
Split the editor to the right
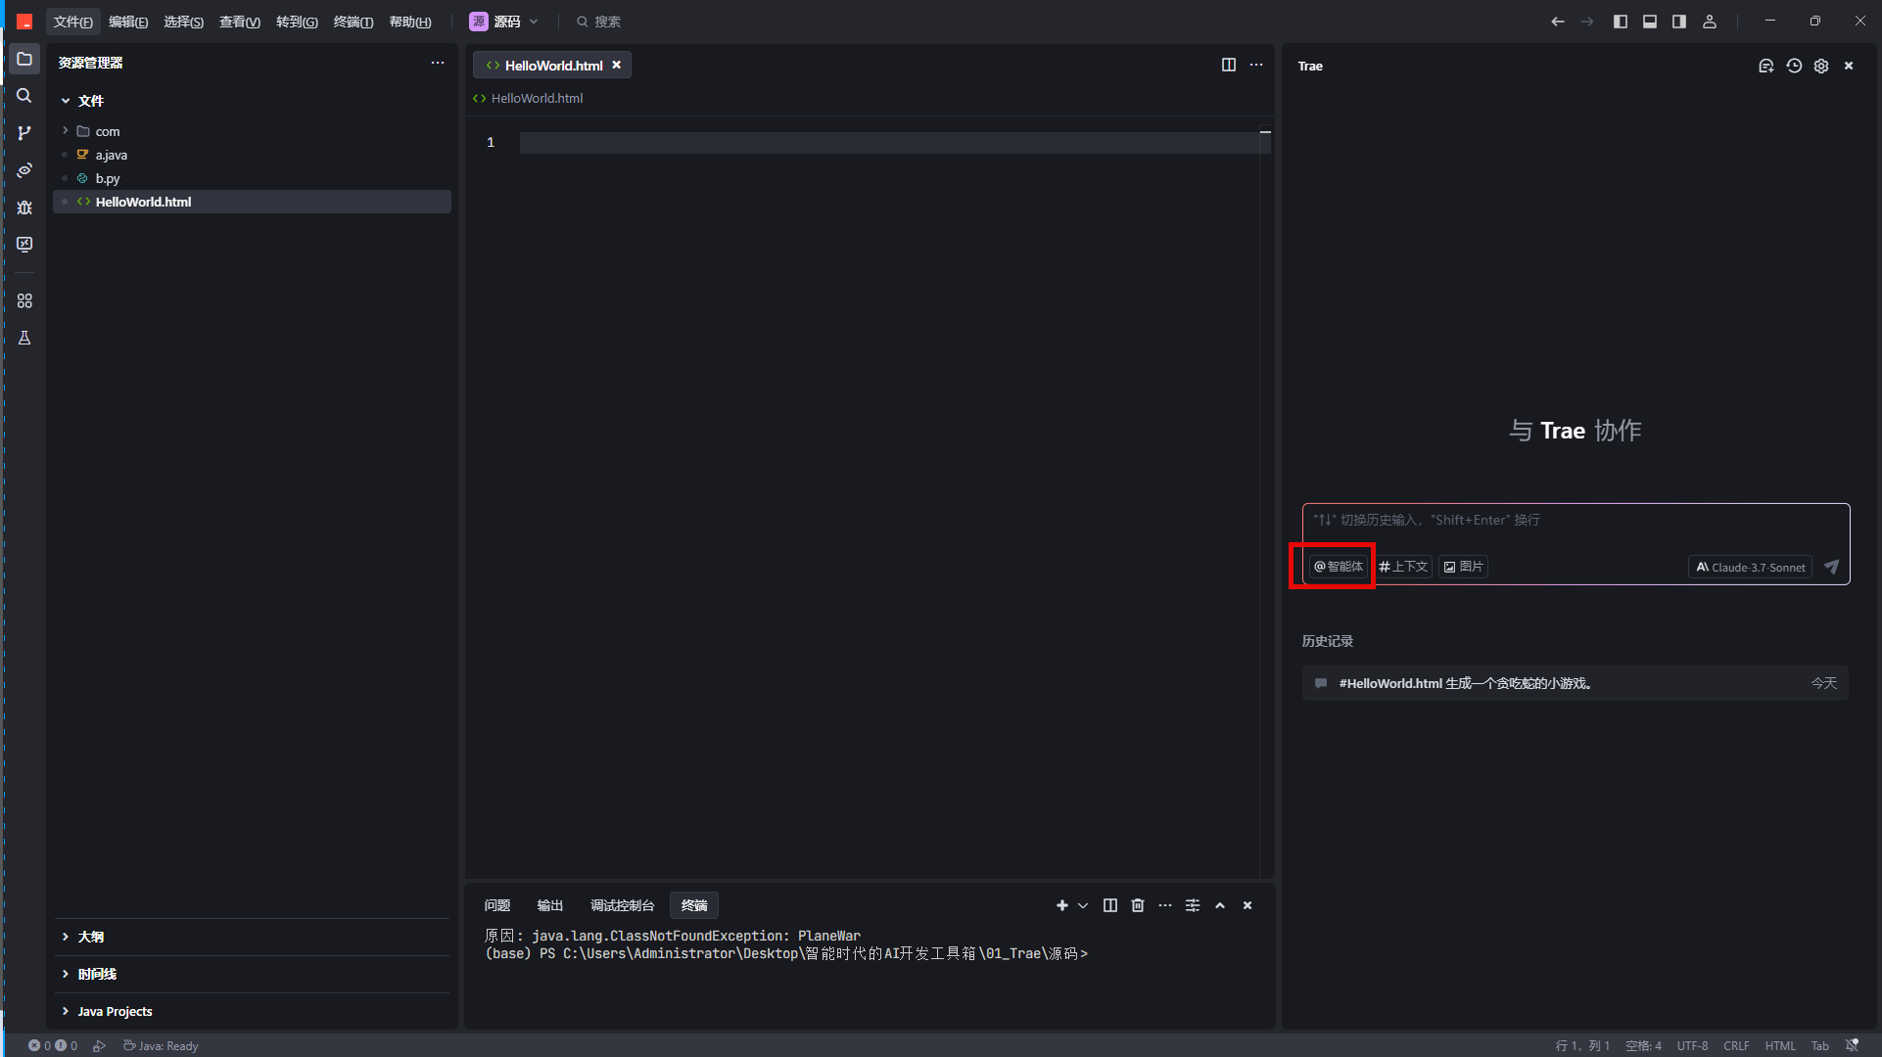click(1229, 65)
